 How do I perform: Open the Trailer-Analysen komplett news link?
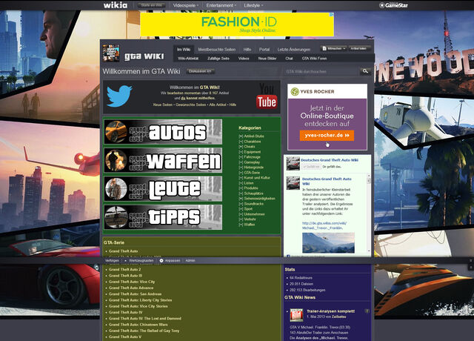coord(331,311)
